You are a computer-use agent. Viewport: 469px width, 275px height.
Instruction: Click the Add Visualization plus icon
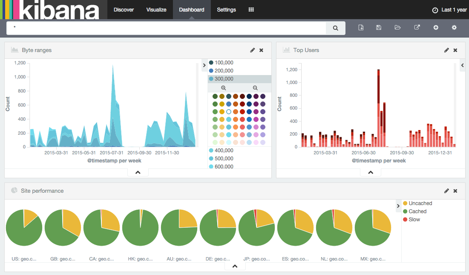click(x=436, y=28)
